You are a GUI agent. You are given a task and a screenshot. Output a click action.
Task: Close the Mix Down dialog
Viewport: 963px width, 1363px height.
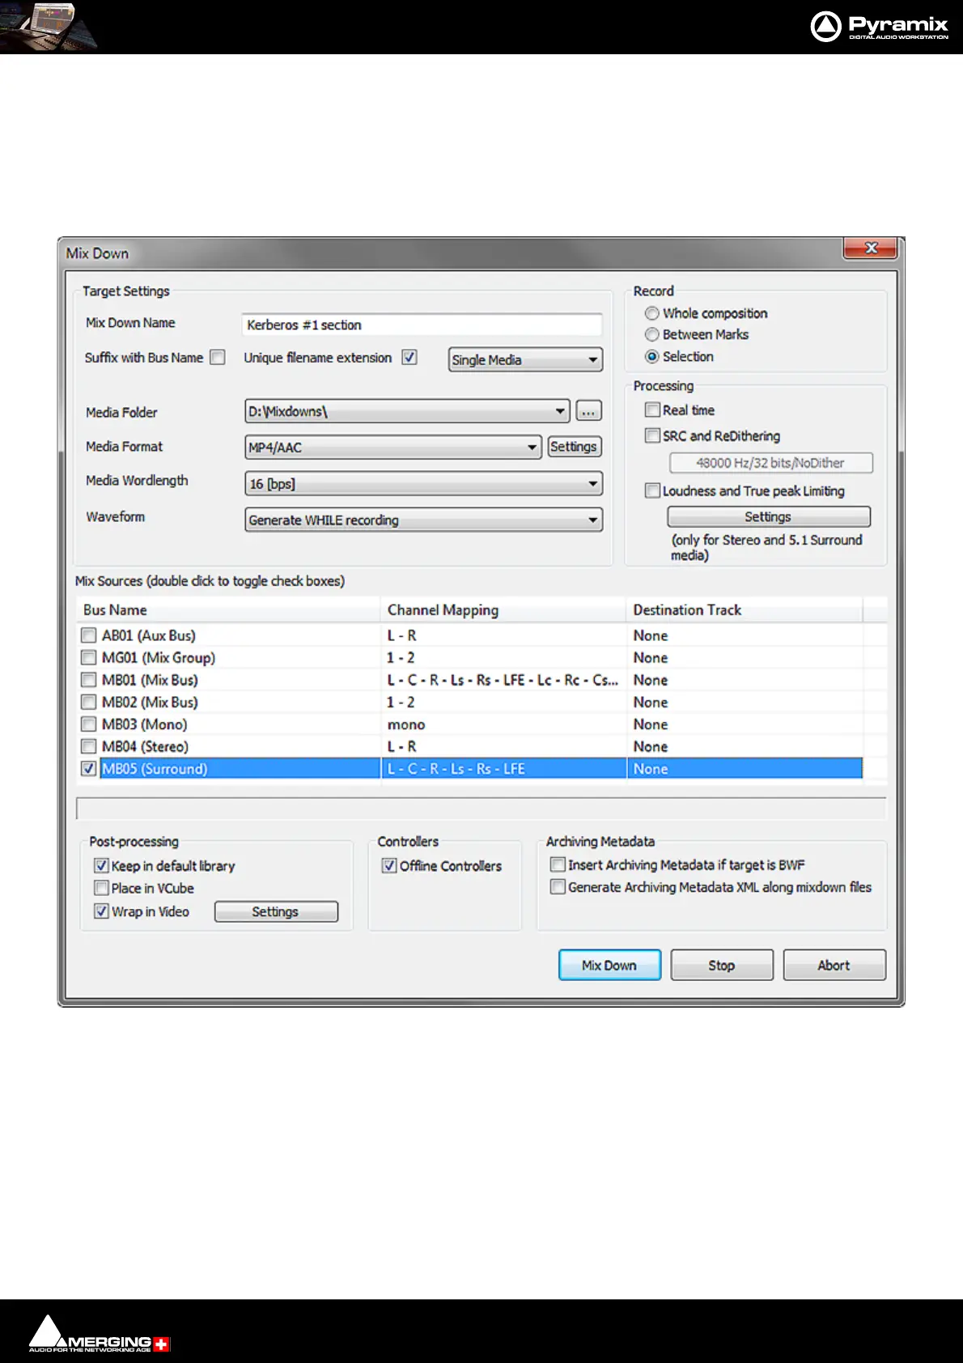pyautogui.click(x=870, y=248)
